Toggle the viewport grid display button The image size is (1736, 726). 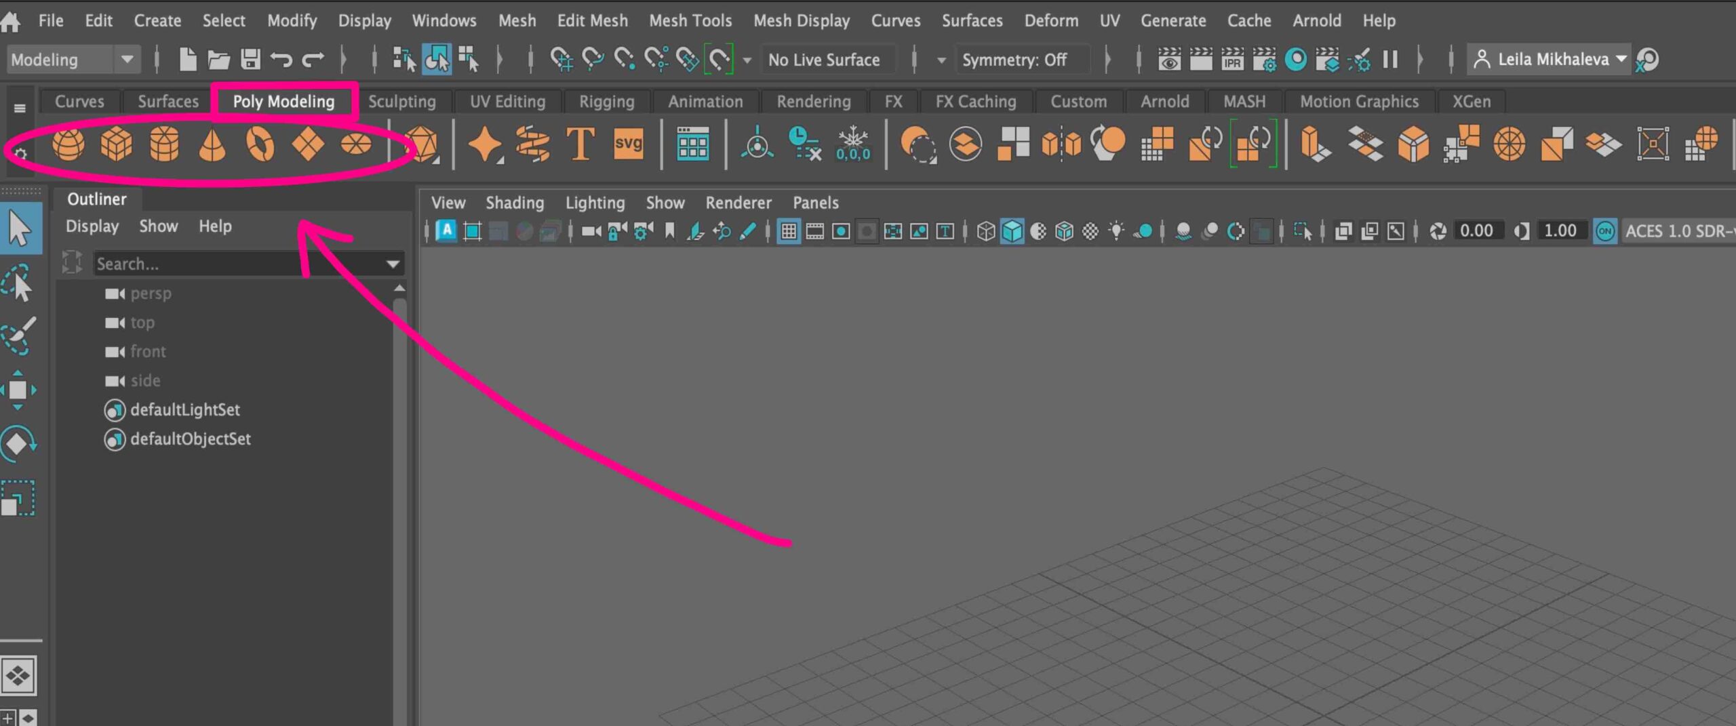789,231
